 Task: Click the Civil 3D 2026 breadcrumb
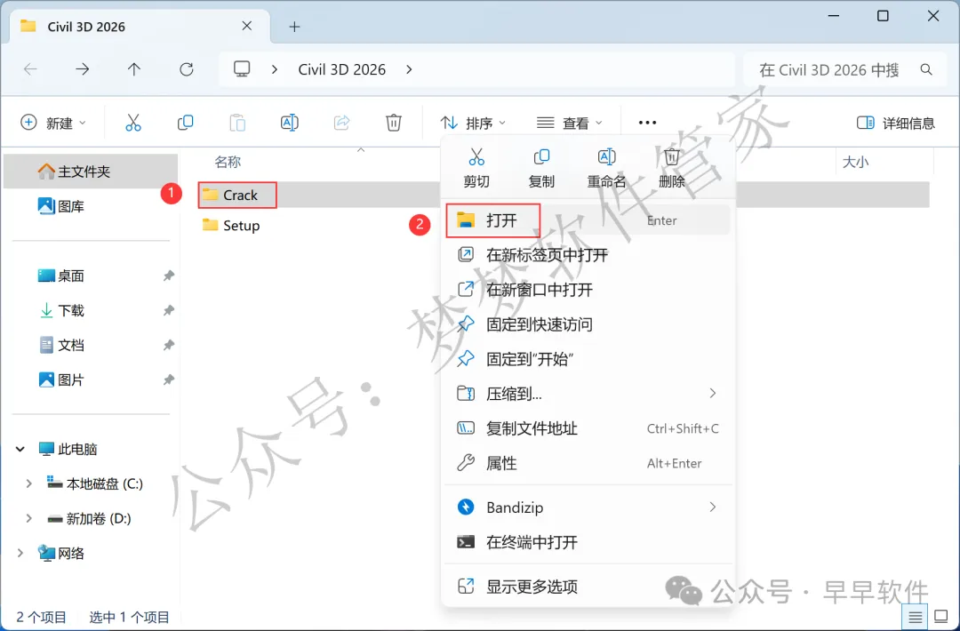pyautogui.click(x=341, y=70)
